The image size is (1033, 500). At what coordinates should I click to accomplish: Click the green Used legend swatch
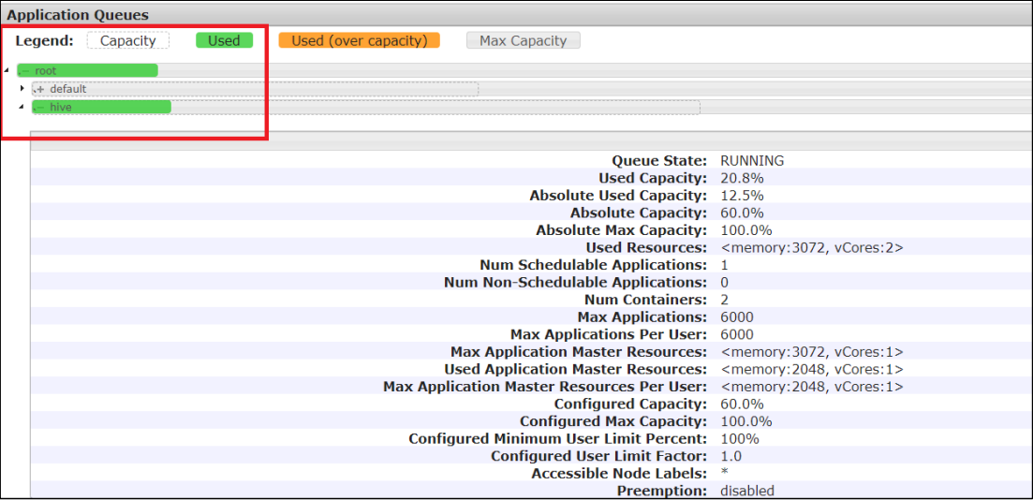(224, 40)
